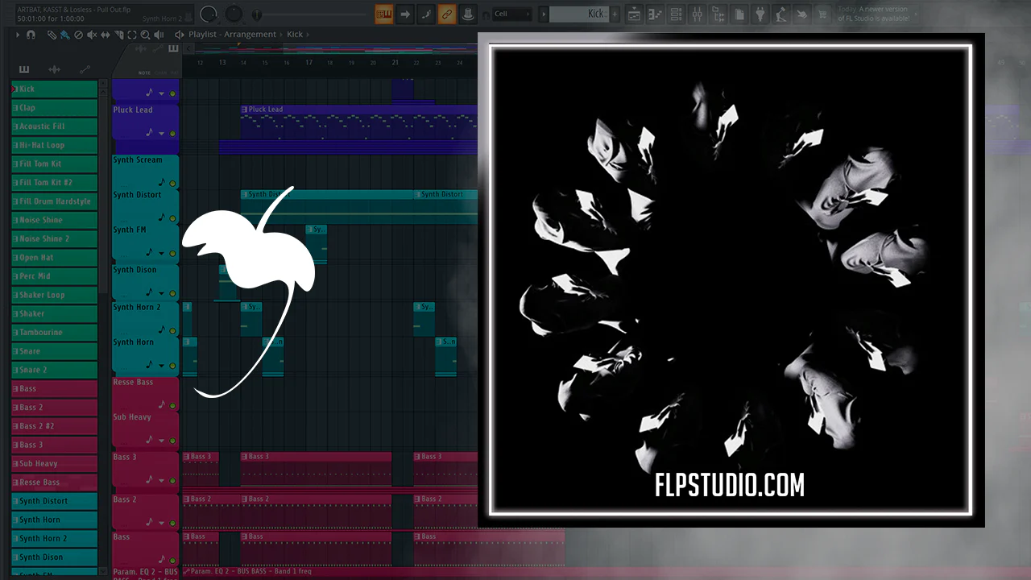Open the Pluck Lead track dropdown arrow
This screenshot has height=580, width=1031.
[x=161, y=134]
